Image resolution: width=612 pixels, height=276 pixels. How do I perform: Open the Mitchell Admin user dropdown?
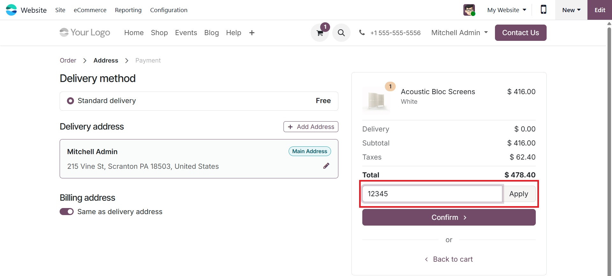pos(460,33)
